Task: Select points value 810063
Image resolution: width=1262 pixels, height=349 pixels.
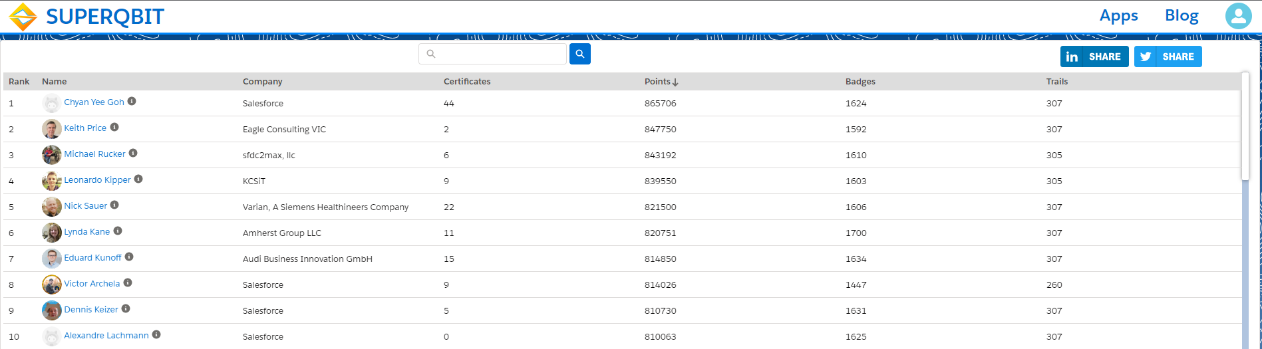Action: coord(661,337)
